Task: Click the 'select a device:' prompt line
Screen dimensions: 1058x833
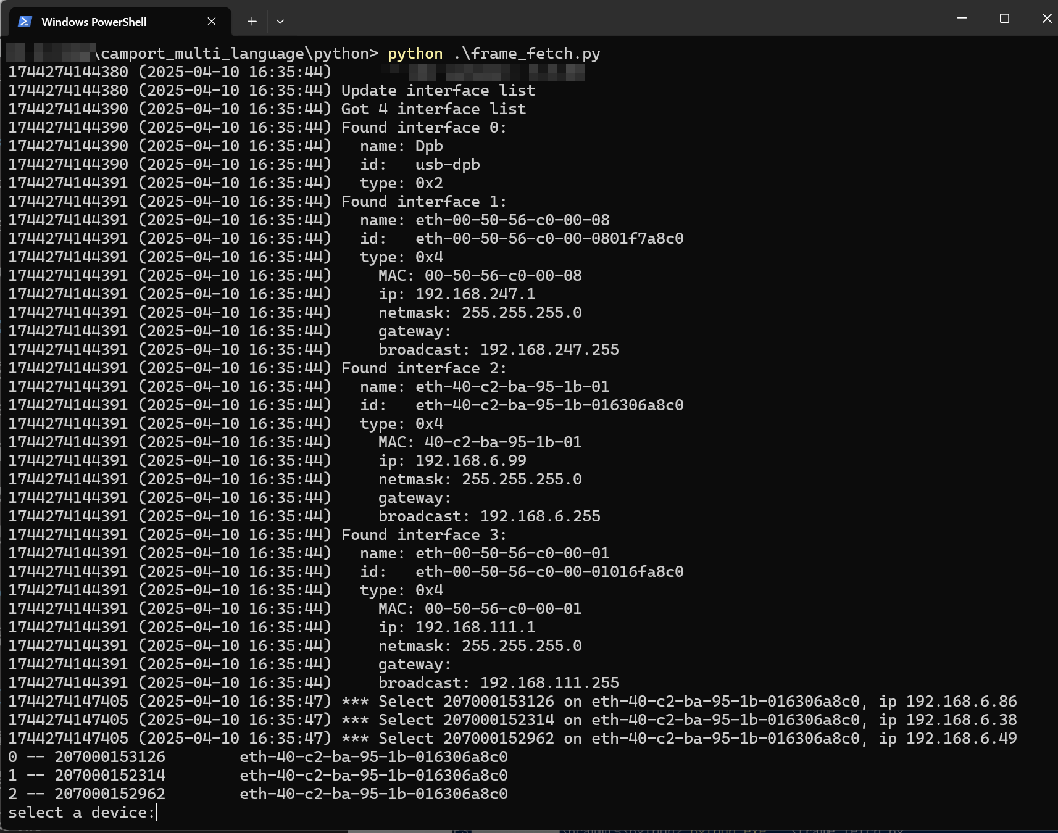Action: [81, 813]
